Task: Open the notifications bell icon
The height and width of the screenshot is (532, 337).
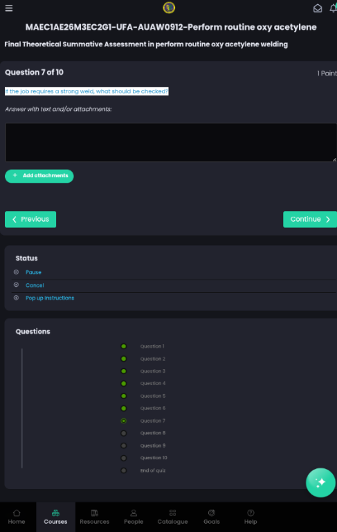Action: coord(334,8)
